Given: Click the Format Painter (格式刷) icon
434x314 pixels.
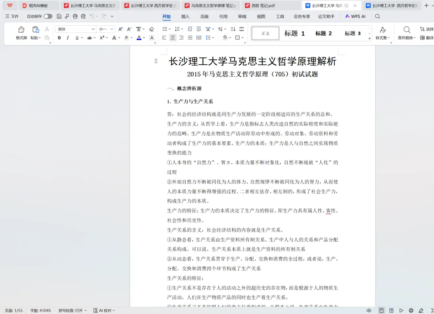Looking at the screenshot, I should pyautogui.click(x=21, y=30).
